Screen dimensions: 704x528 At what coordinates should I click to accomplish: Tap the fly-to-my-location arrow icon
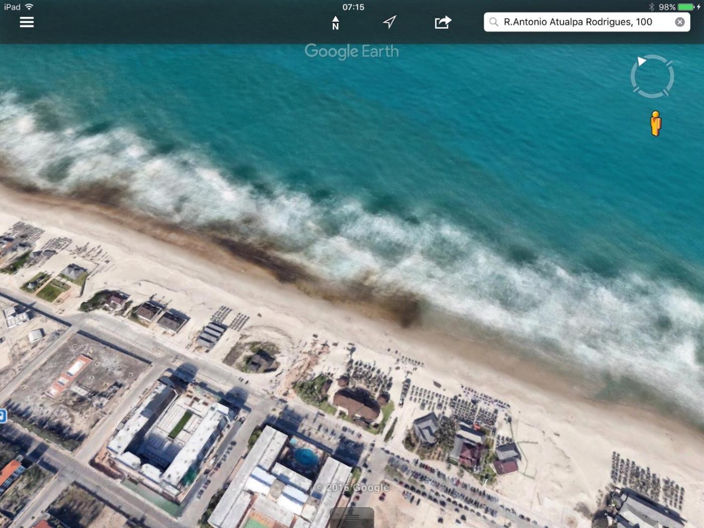[389, 22]
